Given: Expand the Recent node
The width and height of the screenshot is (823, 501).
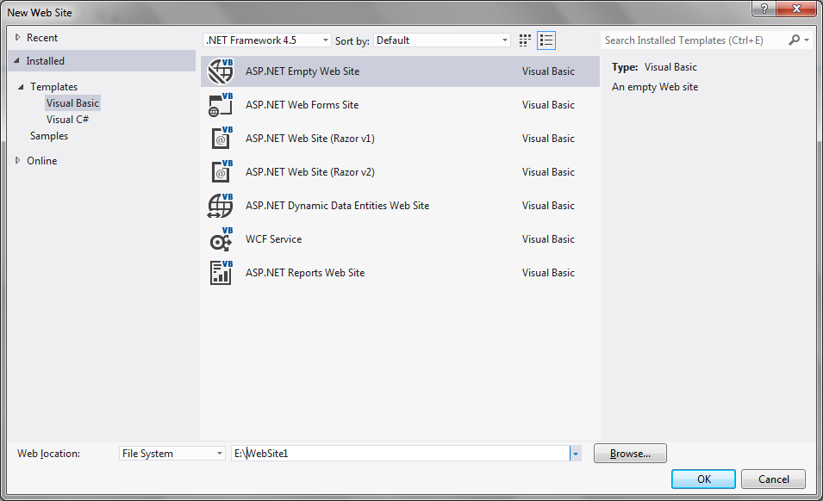Looking at the screenshot, I should click(17, 37).
